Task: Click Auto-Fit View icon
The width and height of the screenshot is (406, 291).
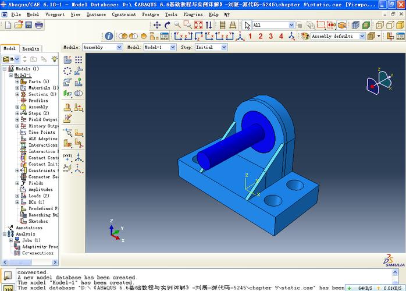Action: (198, 25)
